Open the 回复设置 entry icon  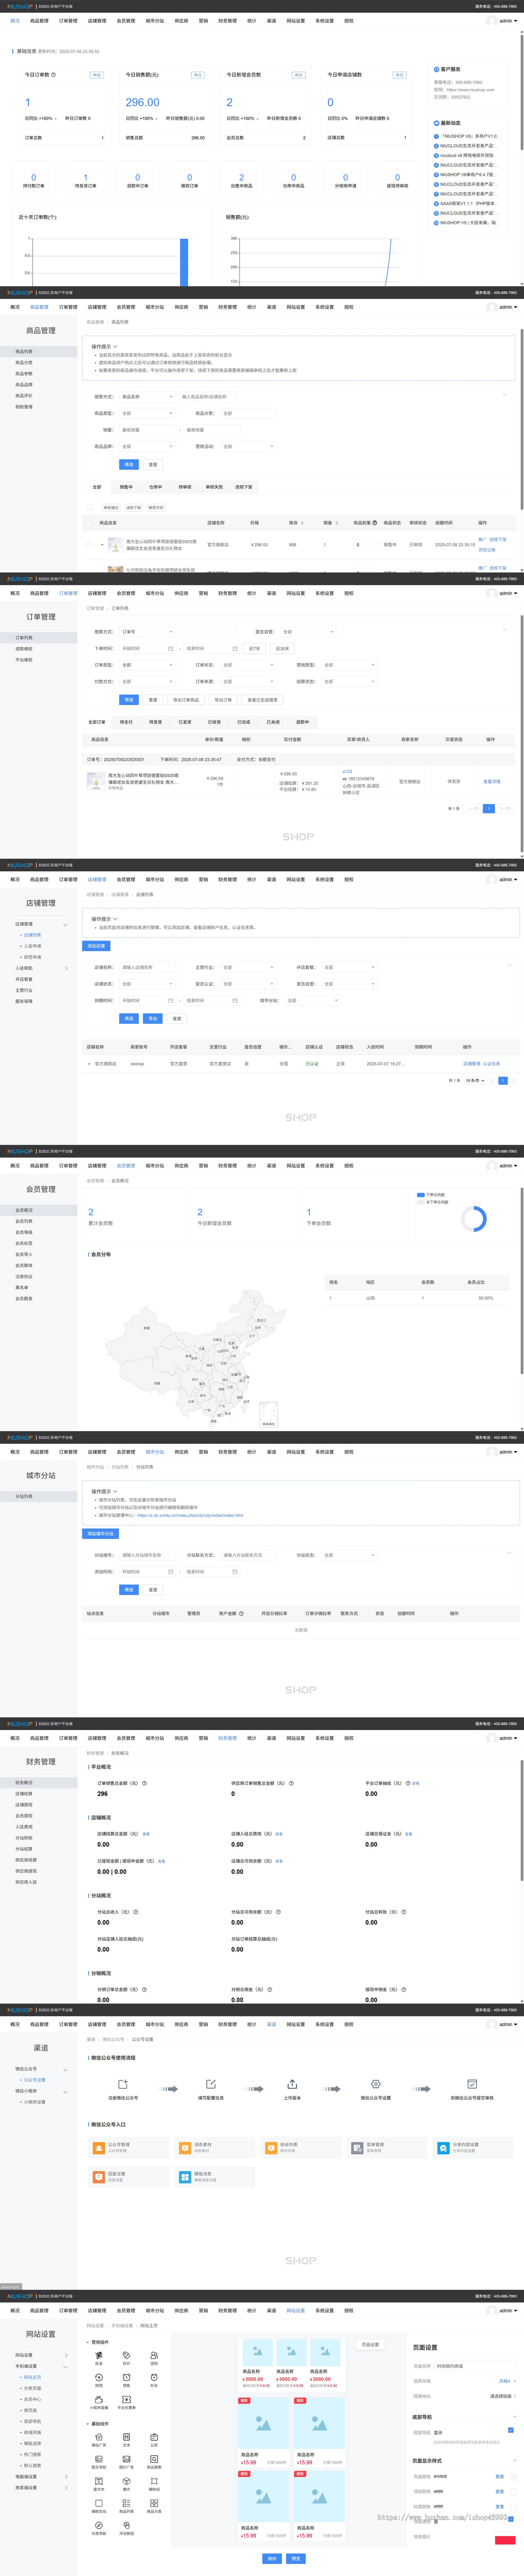pyautogui.click(x=99, y=2177)
